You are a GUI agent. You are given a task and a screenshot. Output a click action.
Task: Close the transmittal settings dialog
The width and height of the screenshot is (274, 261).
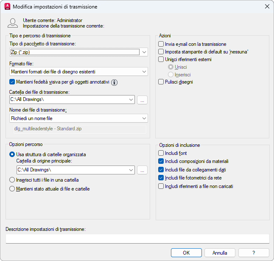click(267, 7)
